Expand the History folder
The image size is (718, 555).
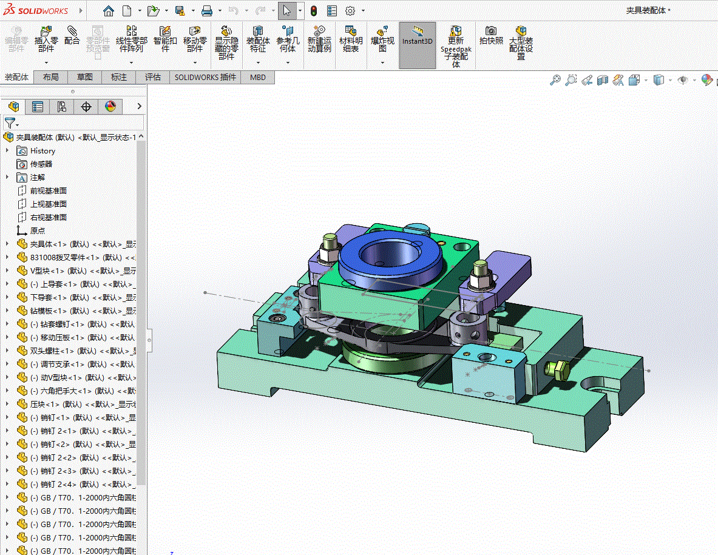point(7,150)
